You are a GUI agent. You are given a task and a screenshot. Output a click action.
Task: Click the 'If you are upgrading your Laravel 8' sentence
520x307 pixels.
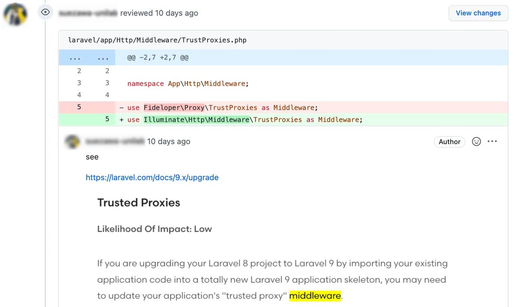click(x=273, y=279)
